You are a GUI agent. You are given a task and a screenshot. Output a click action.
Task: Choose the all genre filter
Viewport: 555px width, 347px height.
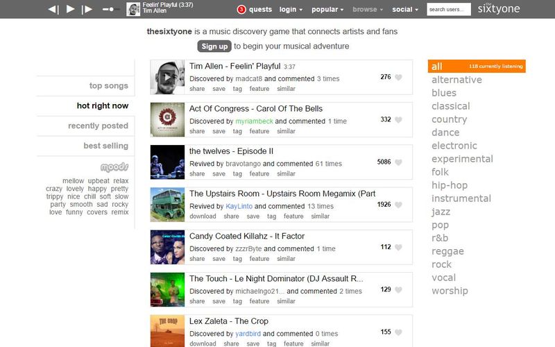[477, 66]
